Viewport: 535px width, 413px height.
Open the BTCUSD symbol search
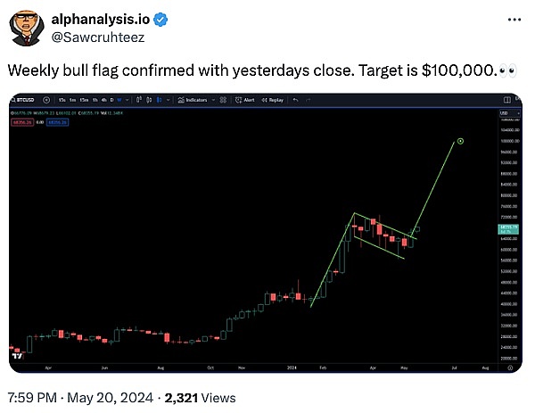pyautogui.click(x=25, y=100)
